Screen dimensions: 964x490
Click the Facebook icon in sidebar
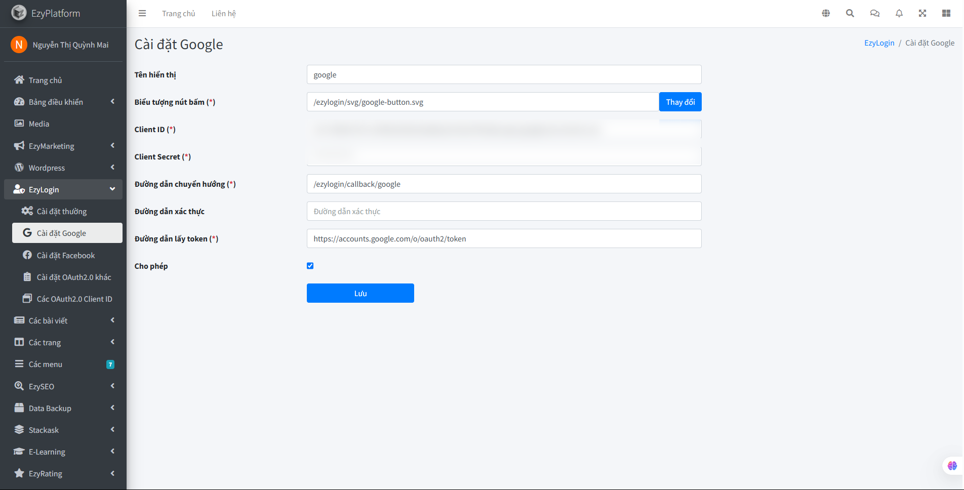[x=27, y=255]
